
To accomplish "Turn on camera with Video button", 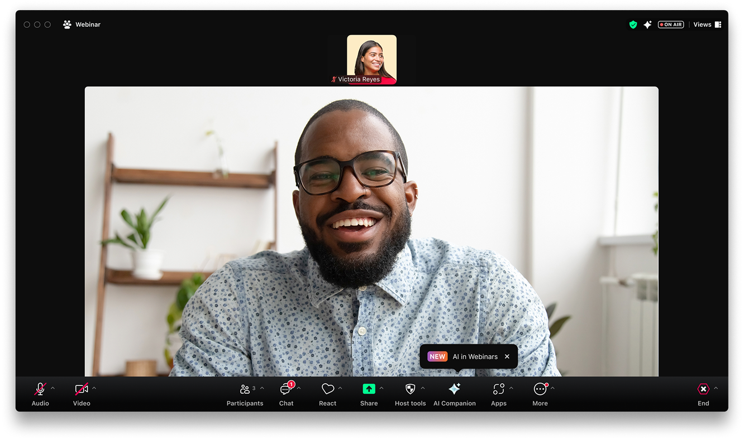I will [82, 389].
